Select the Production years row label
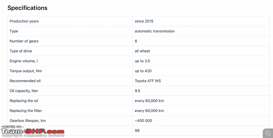Screen dimensions: 273x138 [24, 21]
